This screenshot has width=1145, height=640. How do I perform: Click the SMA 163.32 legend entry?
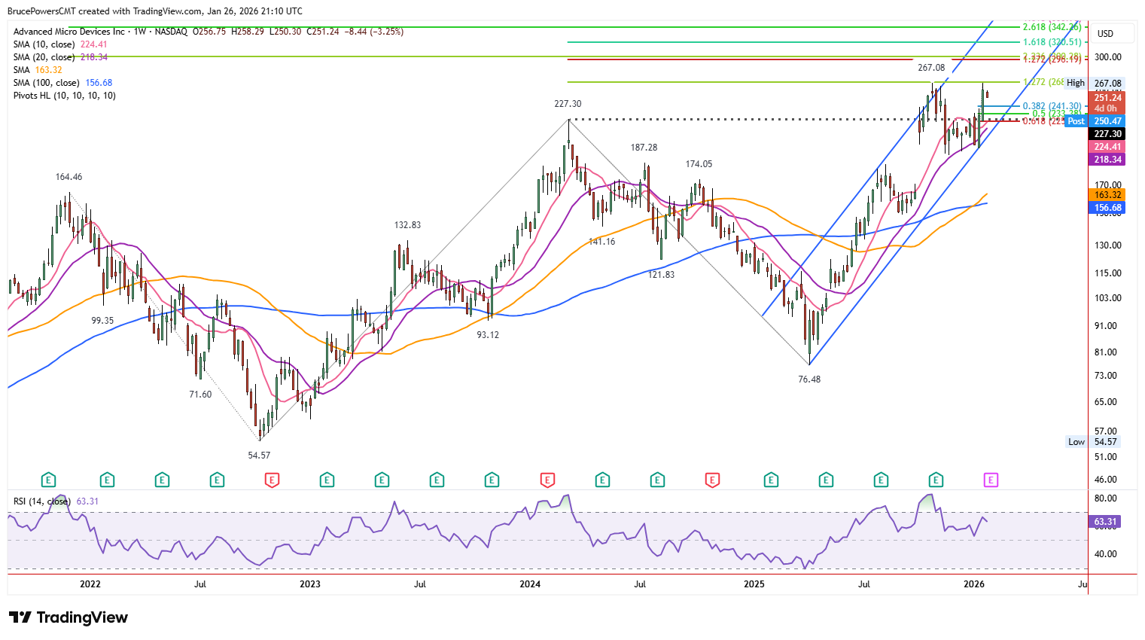[38, 70]
